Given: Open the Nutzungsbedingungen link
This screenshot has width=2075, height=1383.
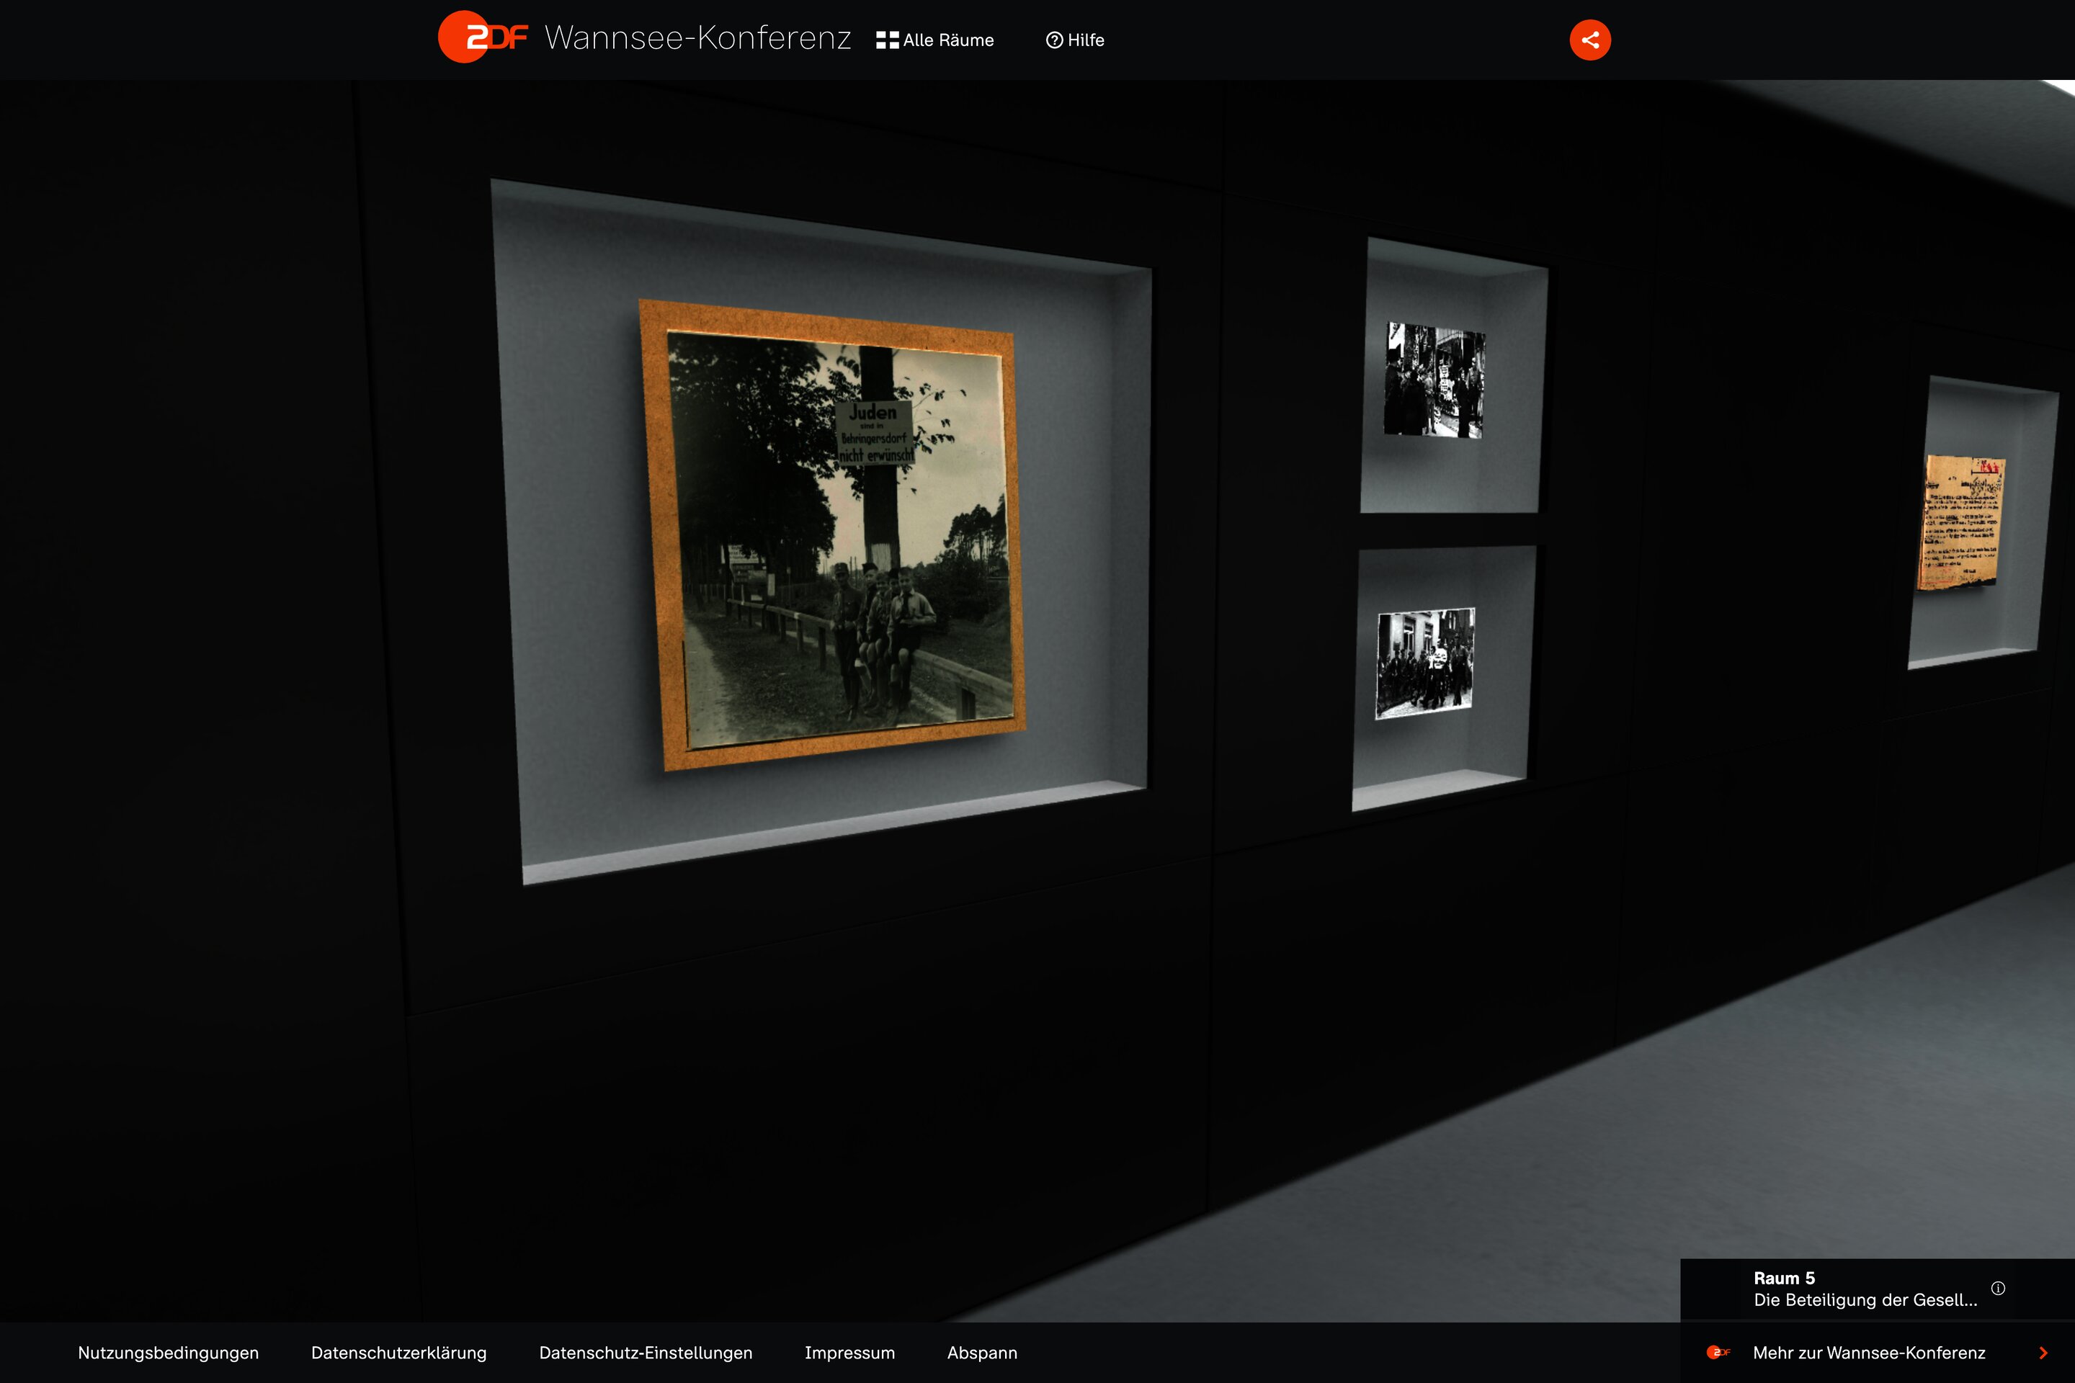Looking at the screenshot, I should coord(168,1352).
